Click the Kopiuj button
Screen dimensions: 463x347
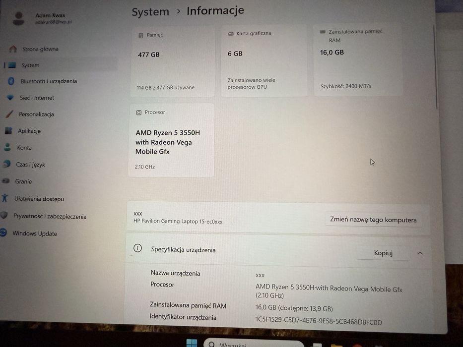(383, 253)
